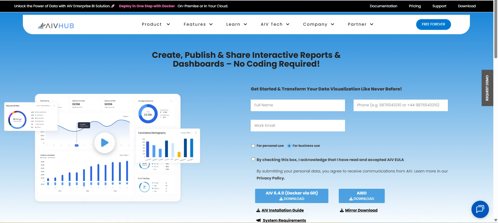Viewport: 498px width, 223px height.
Task: Click the Source of Hire card
Action: pyautogui.click(x=31, y=116)
